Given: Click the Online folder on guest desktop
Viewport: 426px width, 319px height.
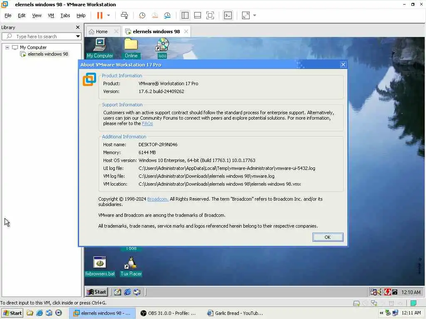Looking at the screenshot, I should pos(131,48).
